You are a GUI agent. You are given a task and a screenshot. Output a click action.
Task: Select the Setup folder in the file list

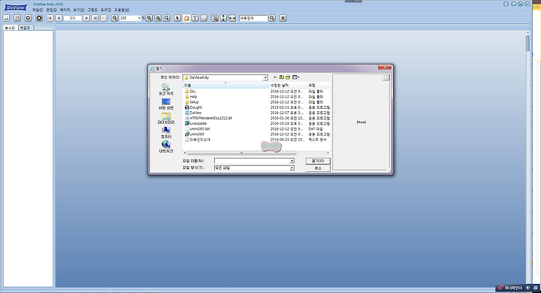(x=192, y=102)
